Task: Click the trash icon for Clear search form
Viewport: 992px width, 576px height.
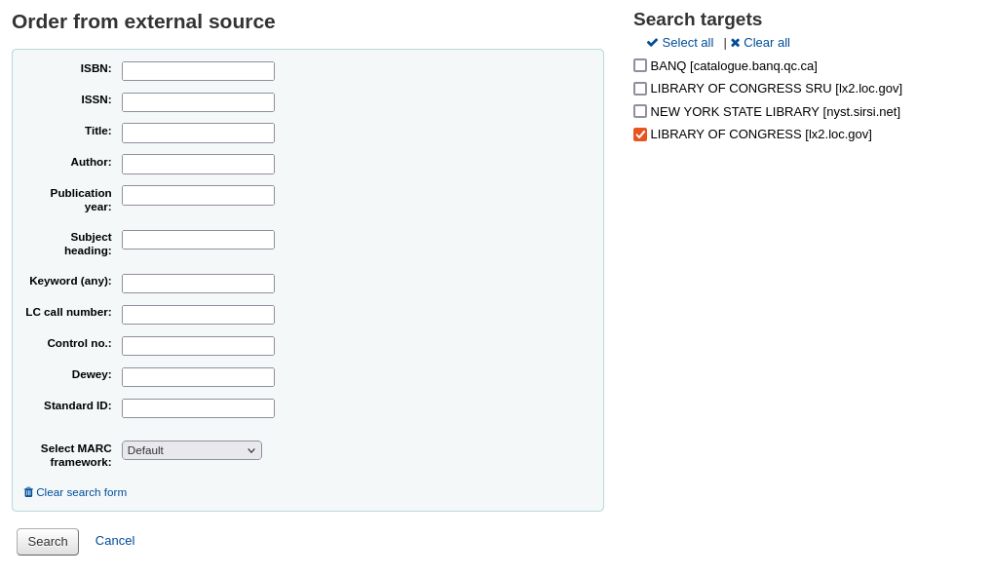Action: coord(27,492)
